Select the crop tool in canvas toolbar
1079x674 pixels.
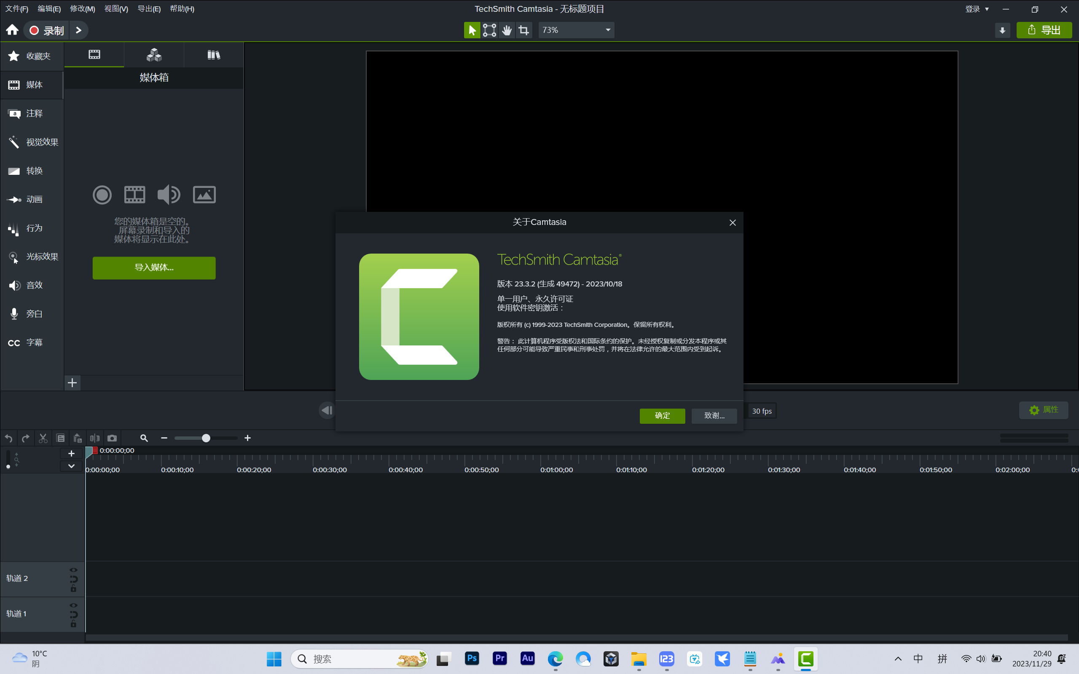pyautogui.click(x=524, y=30)
